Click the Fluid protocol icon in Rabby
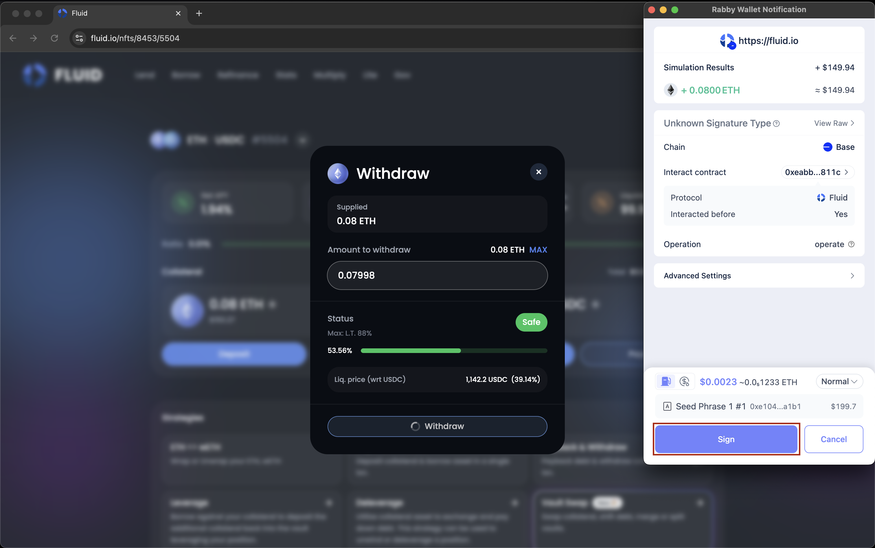 point(821,198)
